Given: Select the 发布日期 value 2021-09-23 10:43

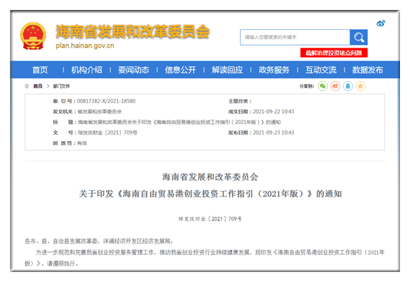Looking at the screenshot, I should (x=273, y=132).
